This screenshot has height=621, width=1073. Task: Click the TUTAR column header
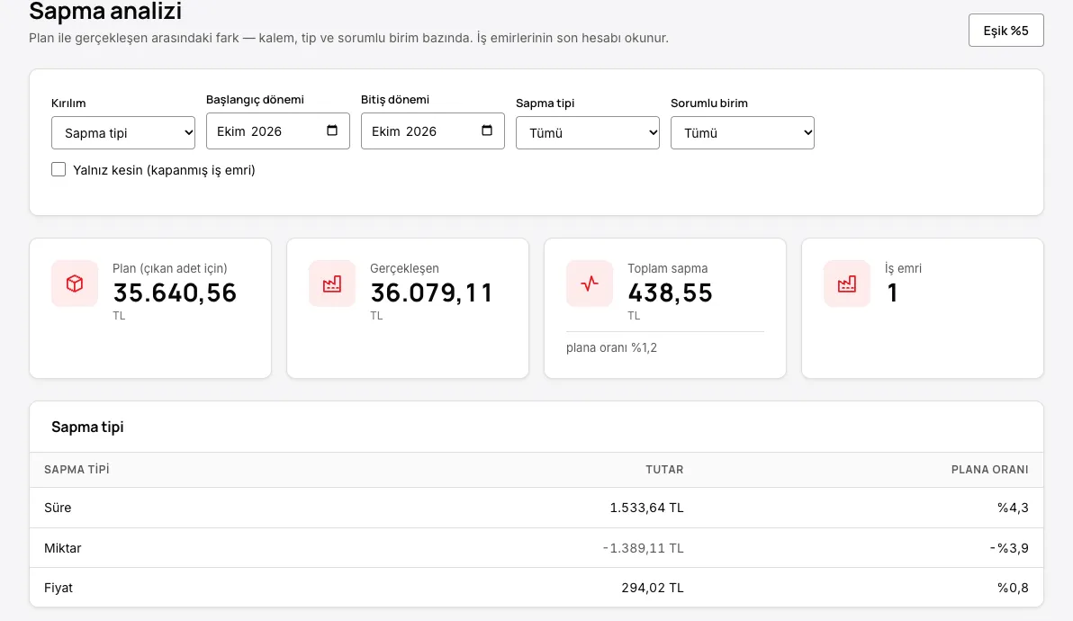(x=664, y=469)
